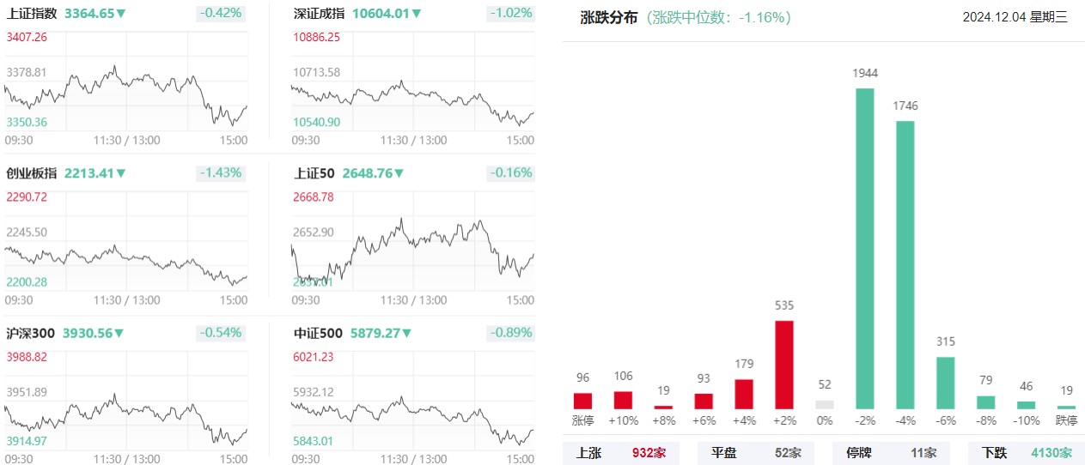Screen dimensions: 1085x465
Task: Select the 平盘 52家 summary box
Action: [x=756, y=453]
